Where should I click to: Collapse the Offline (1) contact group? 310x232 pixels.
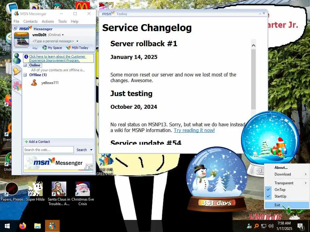pos(25,75)
